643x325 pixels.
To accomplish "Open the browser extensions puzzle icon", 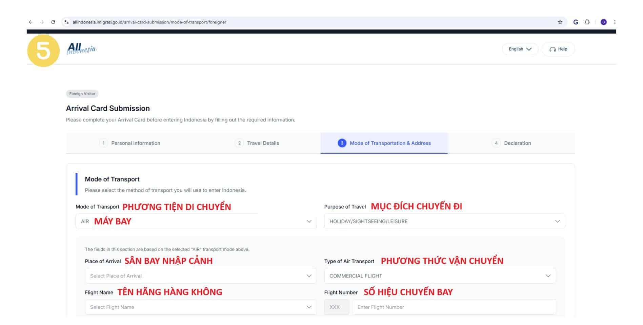I will 587,22.
